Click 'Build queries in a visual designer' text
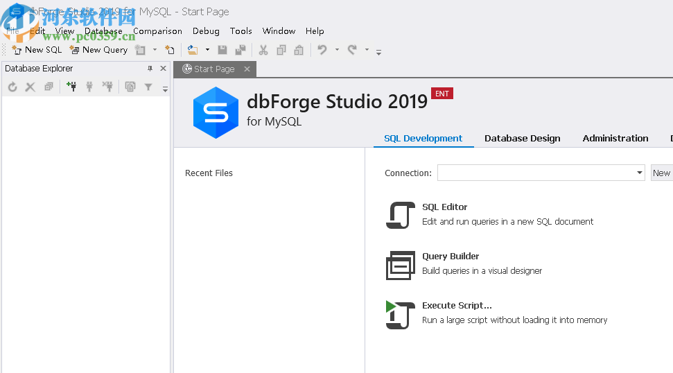 (x=482, y=271)
